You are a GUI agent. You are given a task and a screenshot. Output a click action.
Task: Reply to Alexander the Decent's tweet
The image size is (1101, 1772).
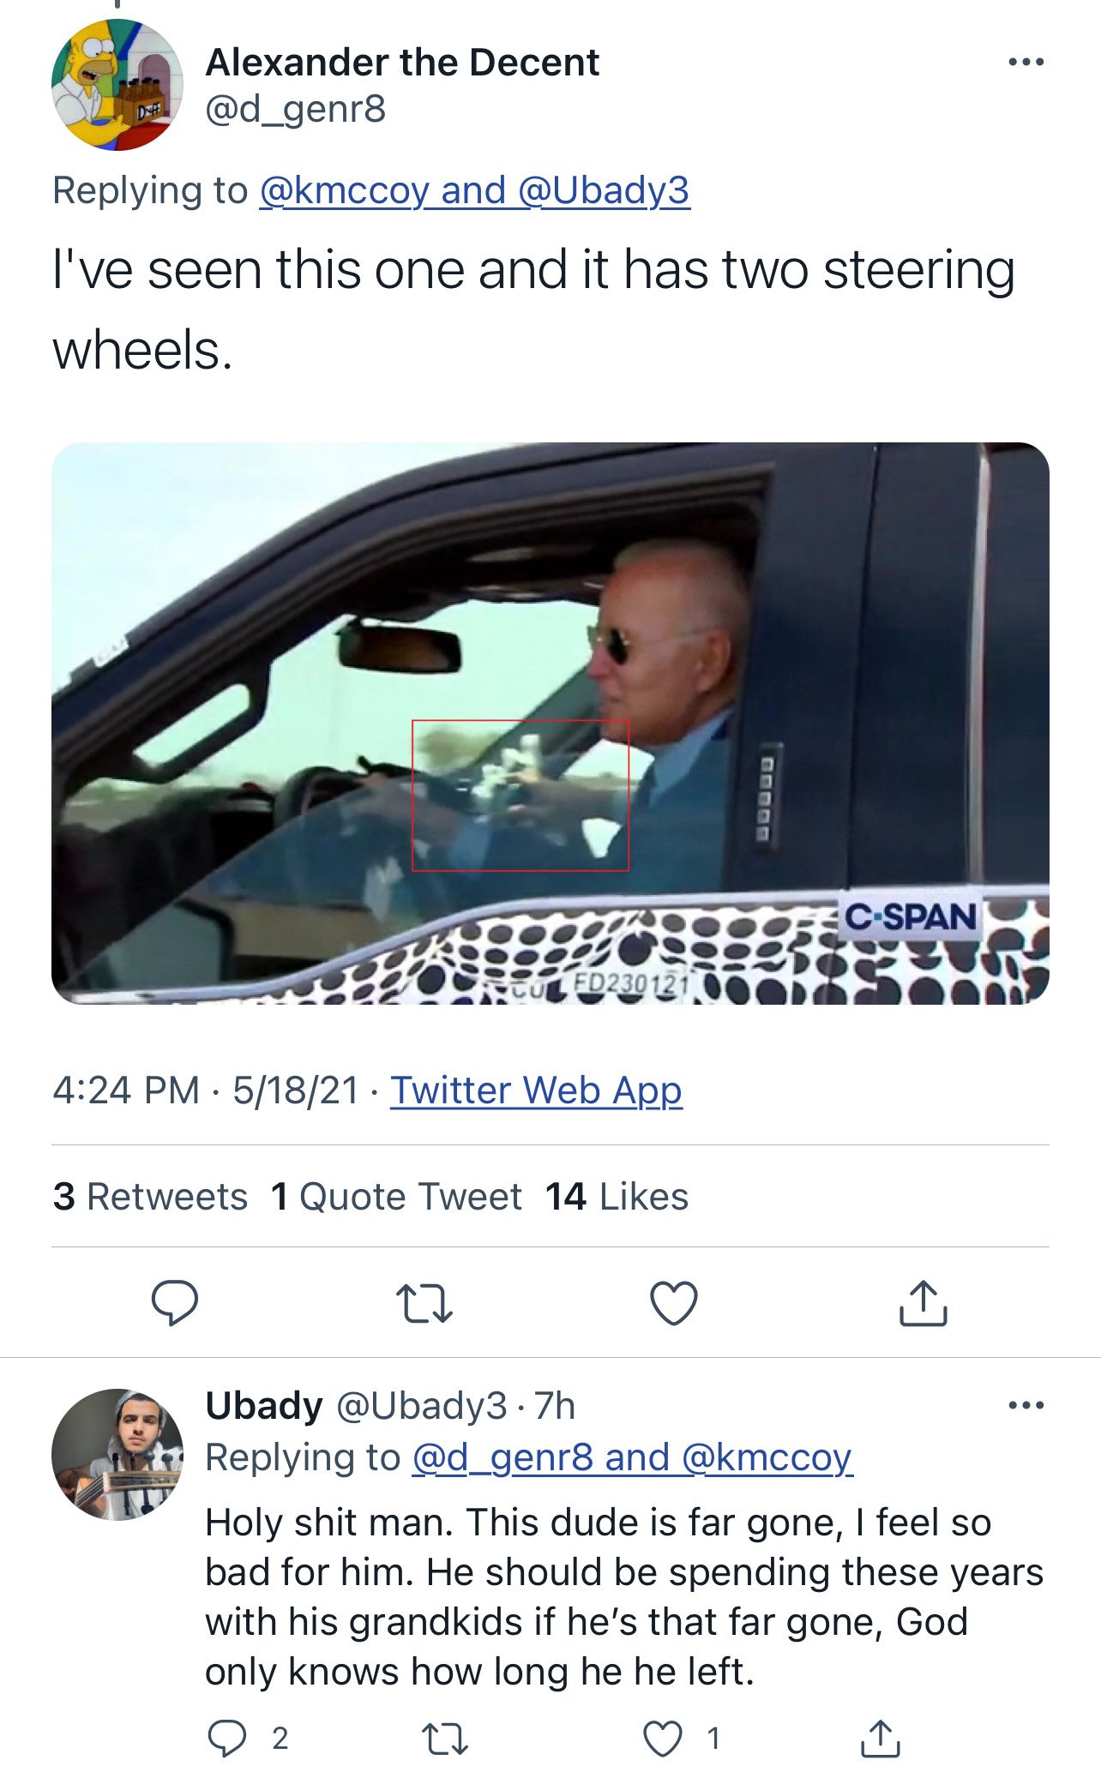pyautogui.click(x=175, y=1303)
